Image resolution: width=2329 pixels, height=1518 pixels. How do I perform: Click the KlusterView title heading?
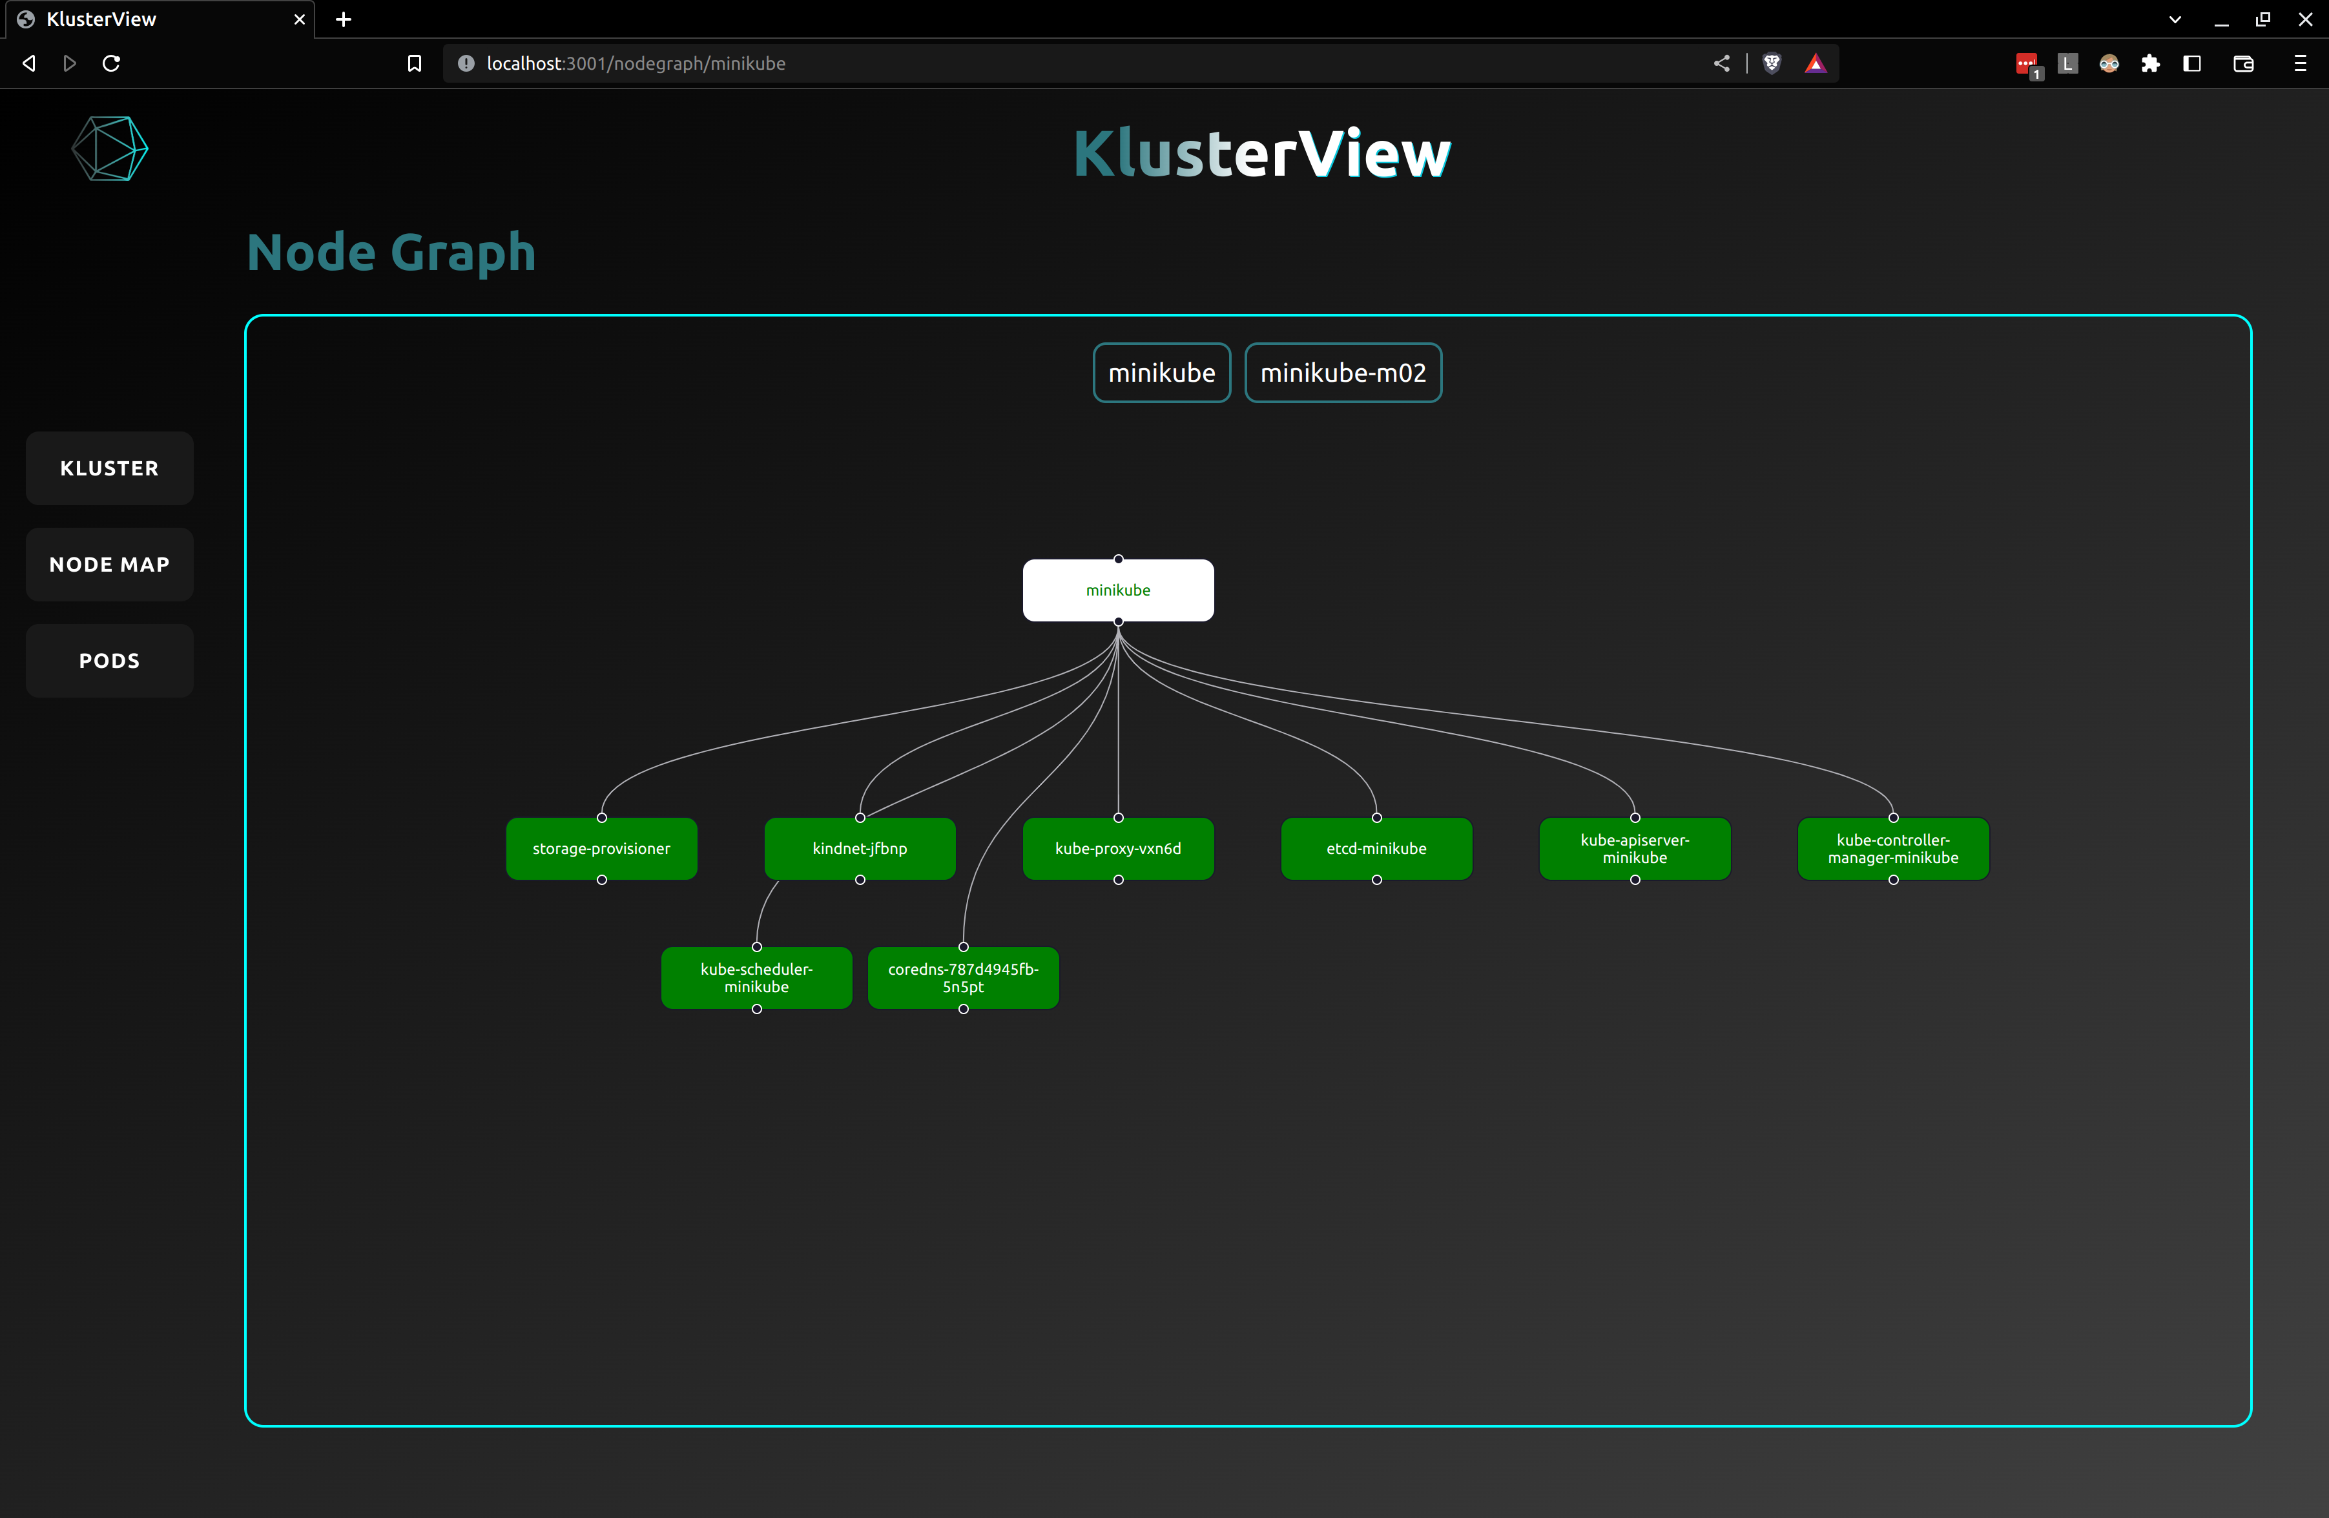[1263, 152]
